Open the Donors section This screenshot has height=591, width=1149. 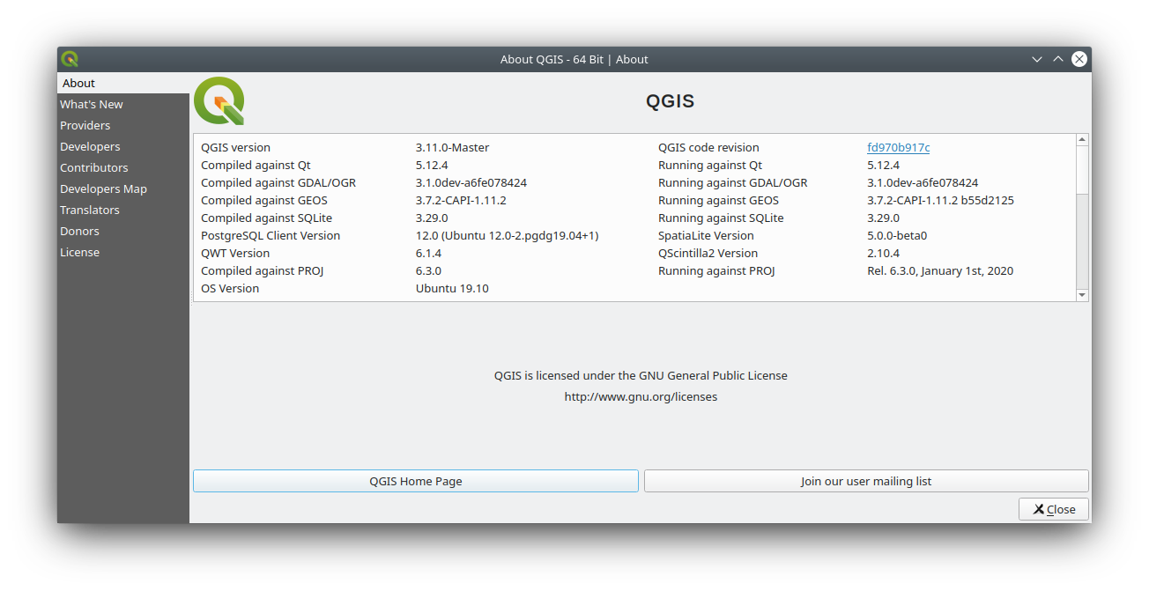pos(79,230)
